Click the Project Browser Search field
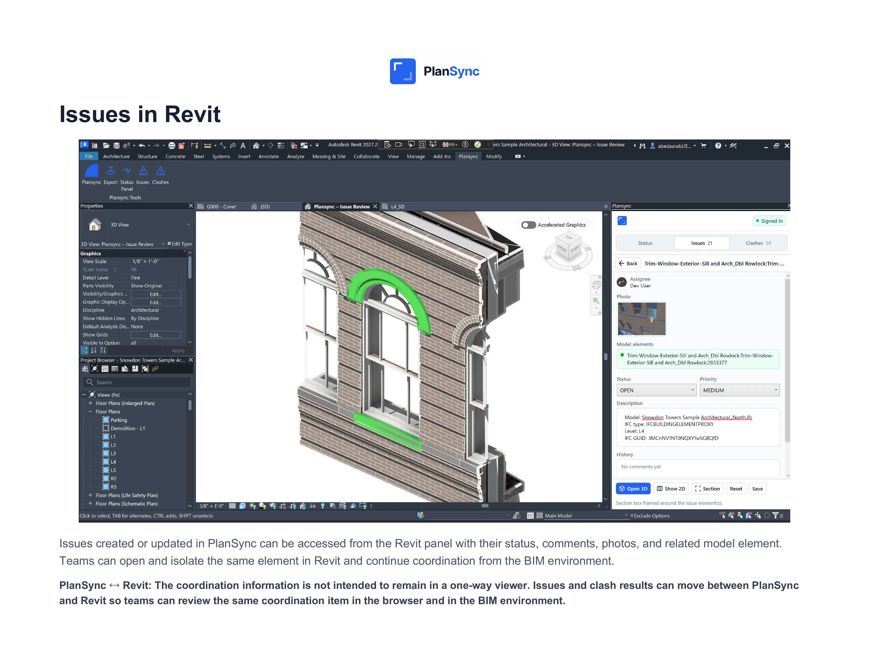The image size is (869, 671). coord(137,382)
